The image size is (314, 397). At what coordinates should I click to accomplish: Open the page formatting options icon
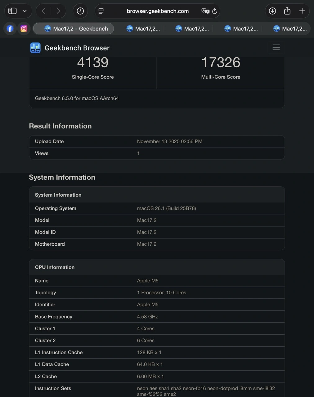pos(101,11)
